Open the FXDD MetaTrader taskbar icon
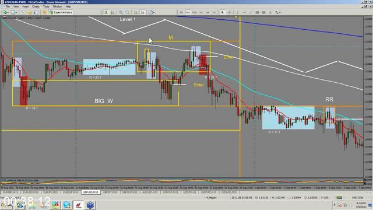 point(79,205)
